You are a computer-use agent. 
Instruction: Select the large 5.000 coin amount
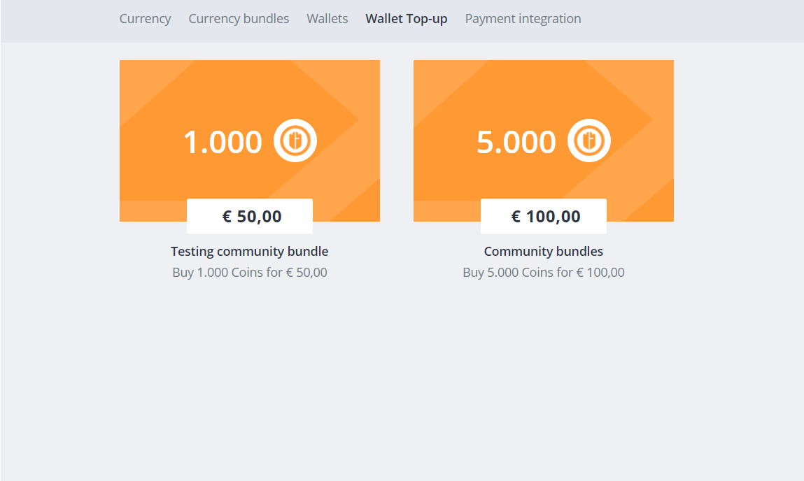tap(516, 142)
